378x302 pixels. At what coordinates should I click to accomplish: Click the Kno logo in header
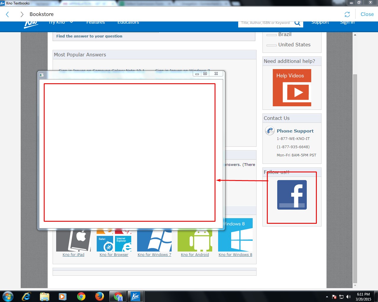click(x=31, y=25)
